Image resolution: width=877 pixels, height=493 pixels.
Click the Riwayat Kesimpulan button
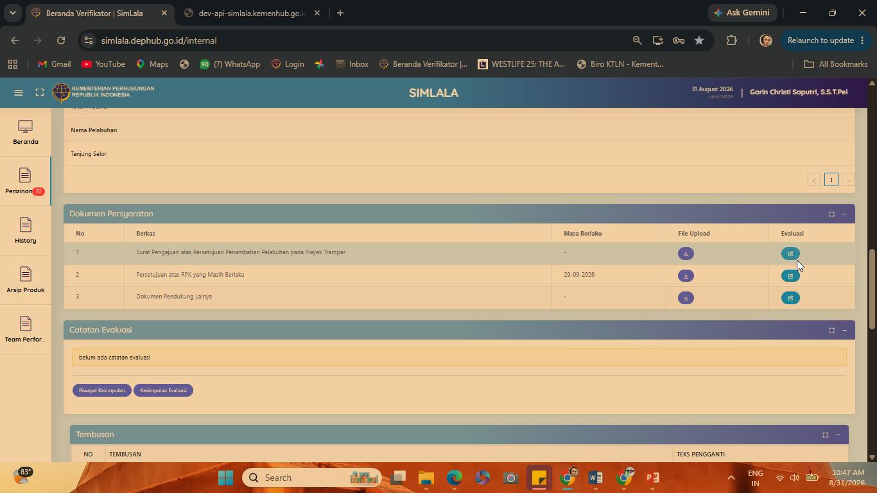point(102,390)
